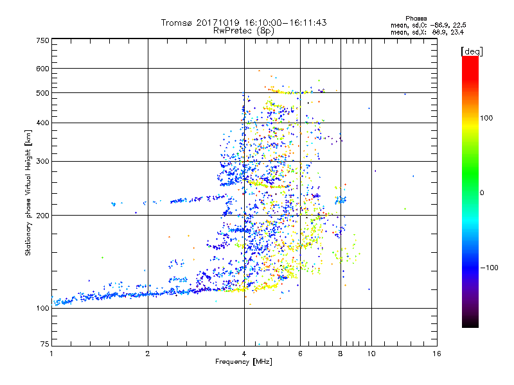Click the y-axis tick label '400'
This screenshot has height=385, width=514.
[42, 123]
